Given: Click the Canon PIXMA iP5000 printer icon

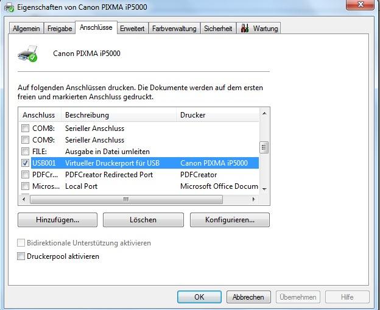Looking at the screenshot, I should (27, 54).
